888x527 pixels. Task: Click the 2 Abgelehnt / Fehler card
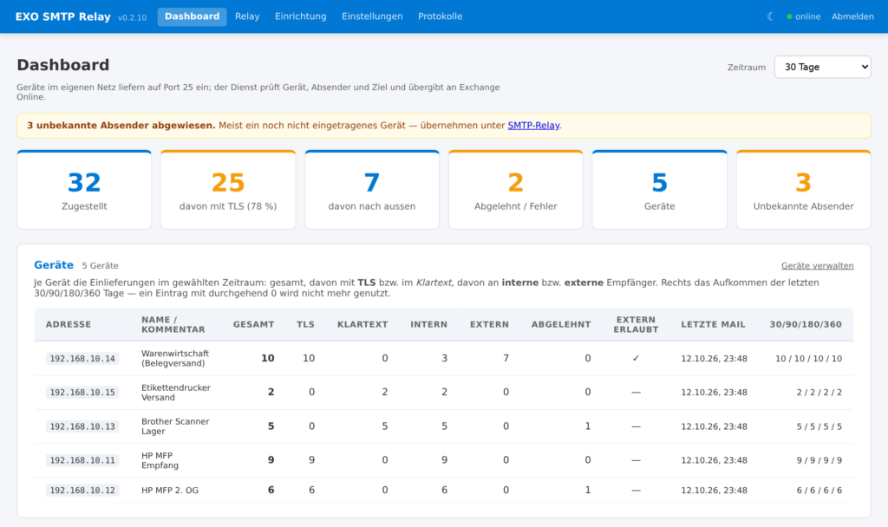[x=516, y=190]
